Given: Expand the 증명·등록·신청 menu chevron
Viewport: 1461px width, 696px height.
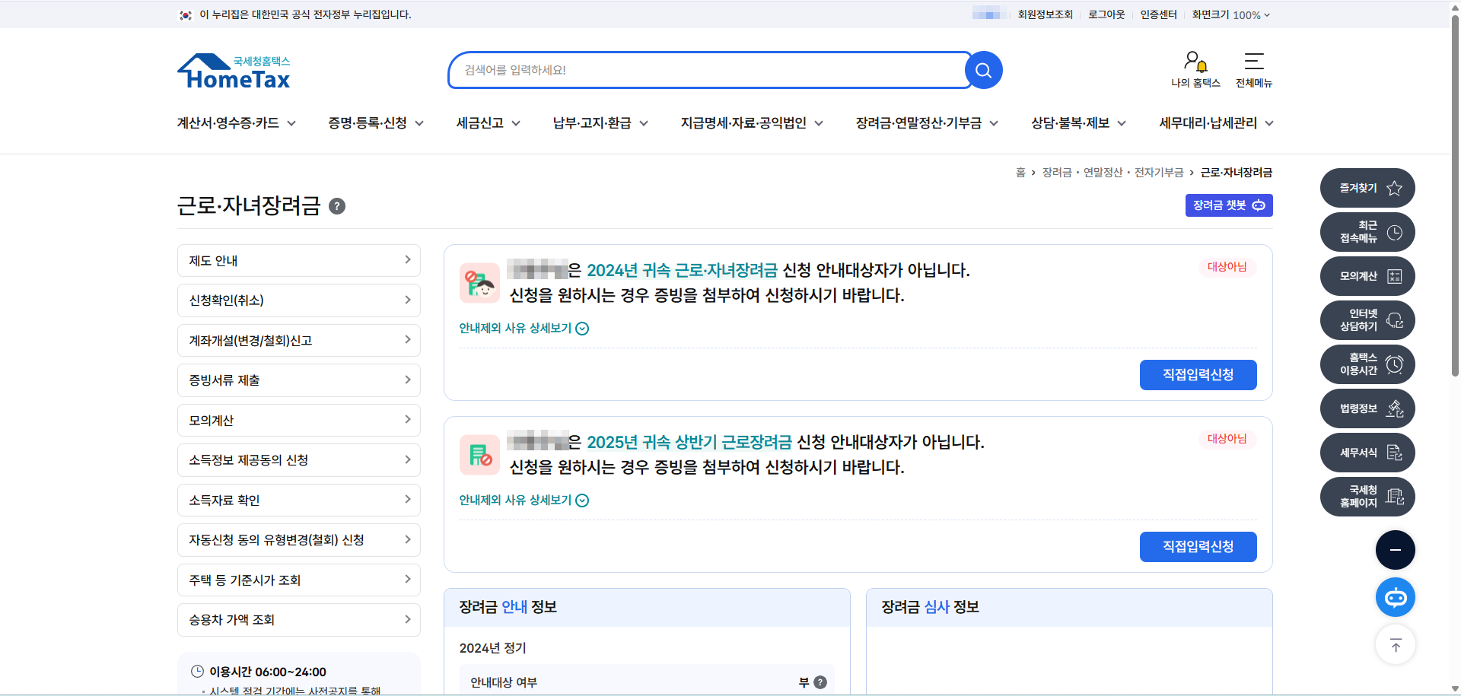Looking at the screenshot, I should tap(421, 122).
